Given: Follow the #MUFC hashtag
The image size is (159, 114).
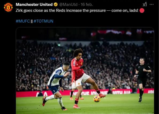Looking at the screenshot, I should coord(23,21).
